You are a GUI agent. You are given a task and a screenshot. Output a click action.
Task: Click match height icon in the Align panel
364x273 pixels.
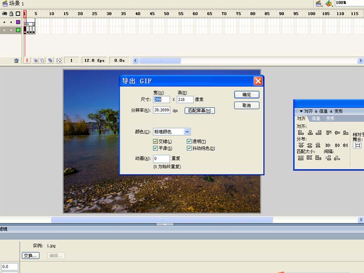tap(309, 158)
